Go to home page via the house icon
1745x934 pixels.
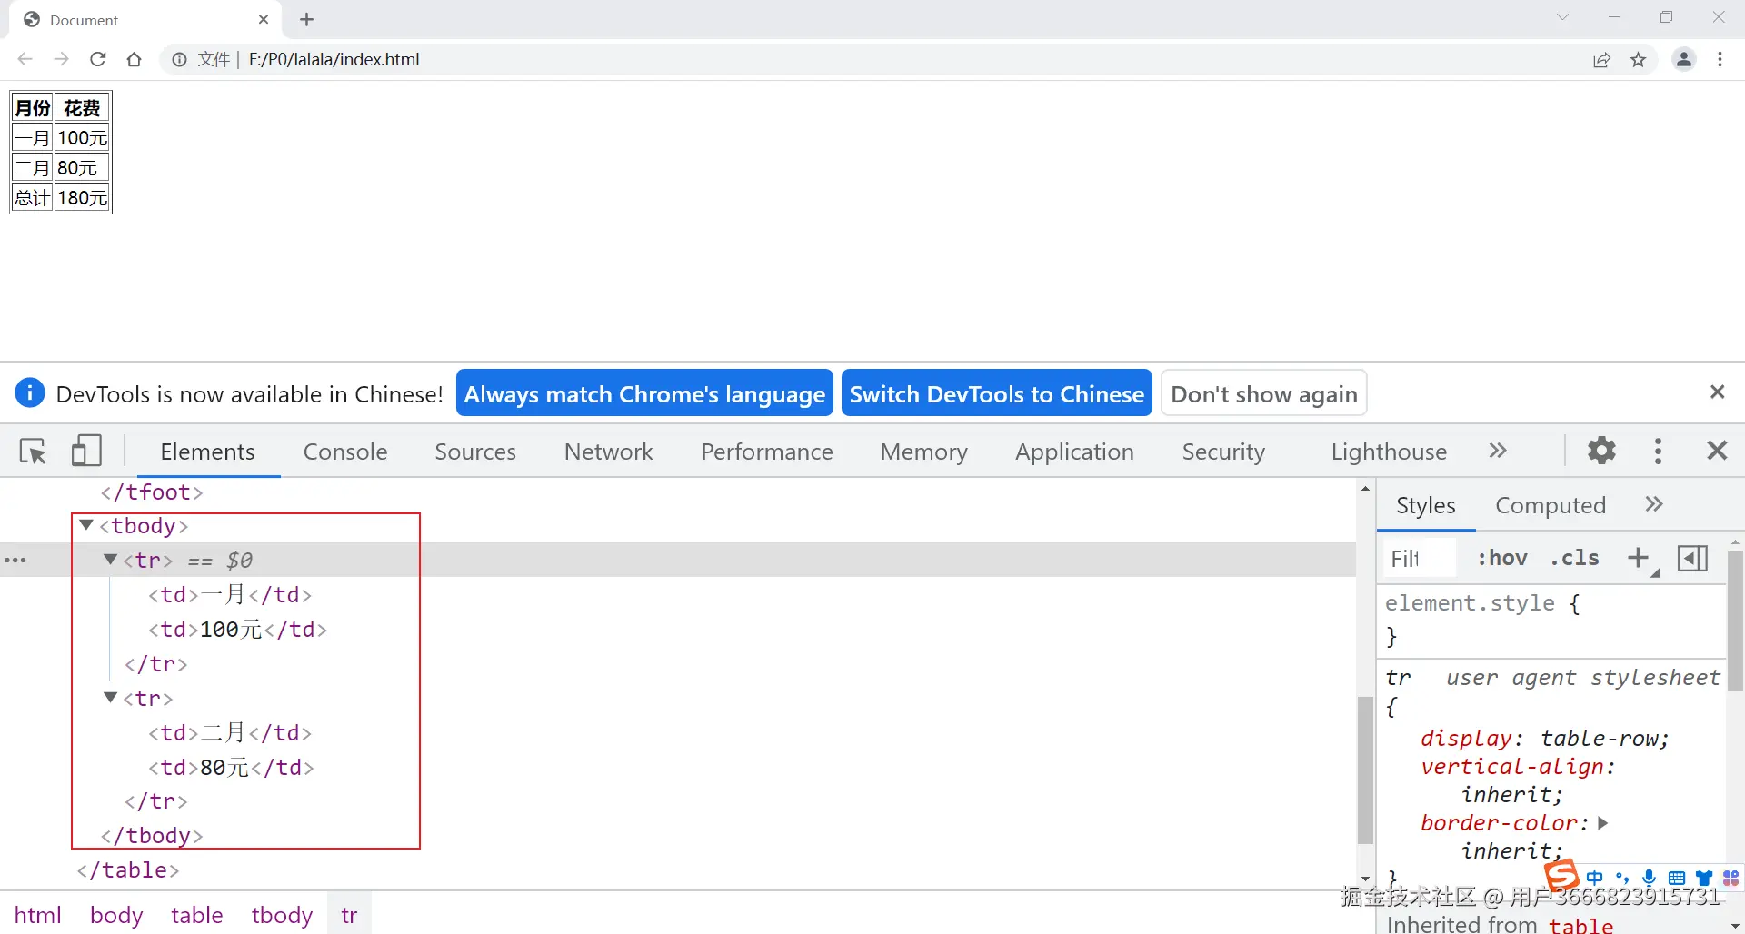[x=135, y=59]
